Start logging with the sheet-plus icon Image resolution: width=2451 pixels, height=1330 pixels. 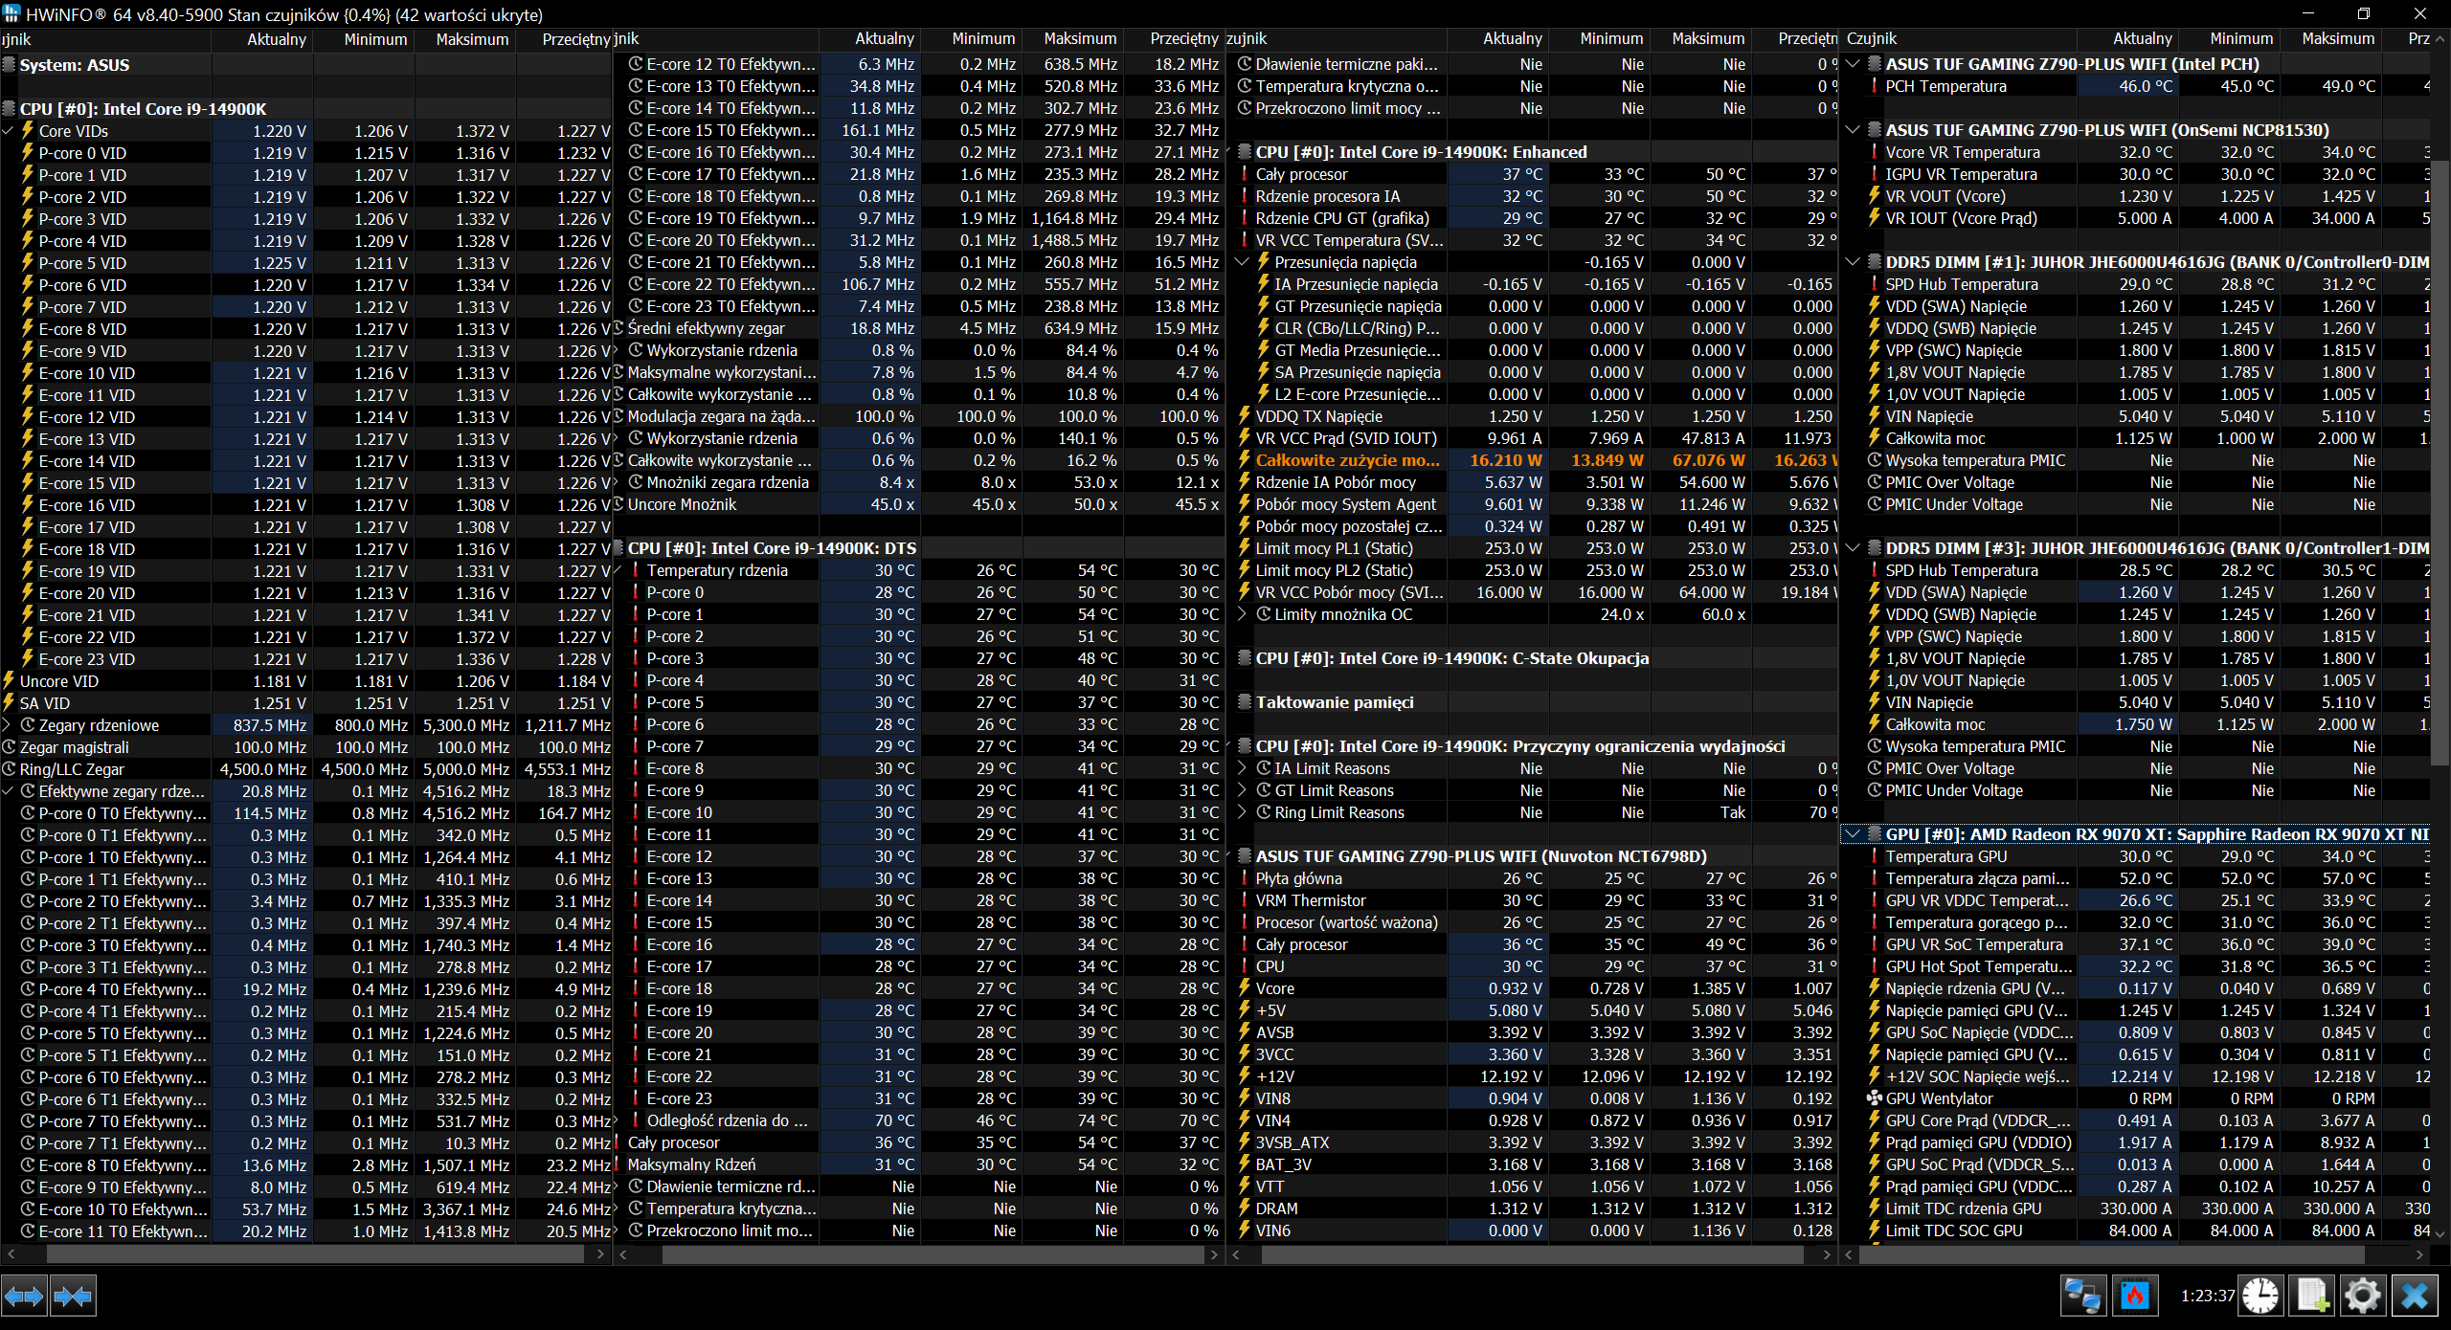coord(2312,1297)
